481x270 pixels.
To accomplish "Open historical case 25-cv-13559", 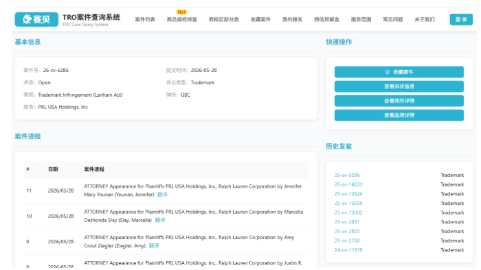I will click(348, 203).
